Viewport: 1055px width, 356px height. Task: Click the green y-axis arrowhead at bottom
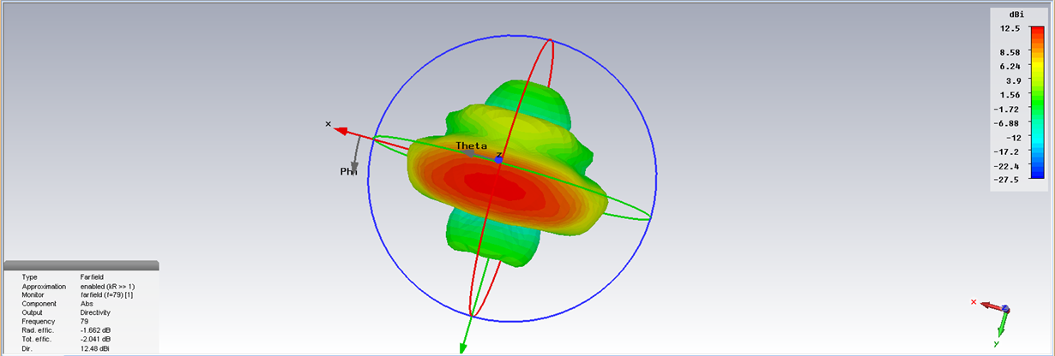point(462,347)
